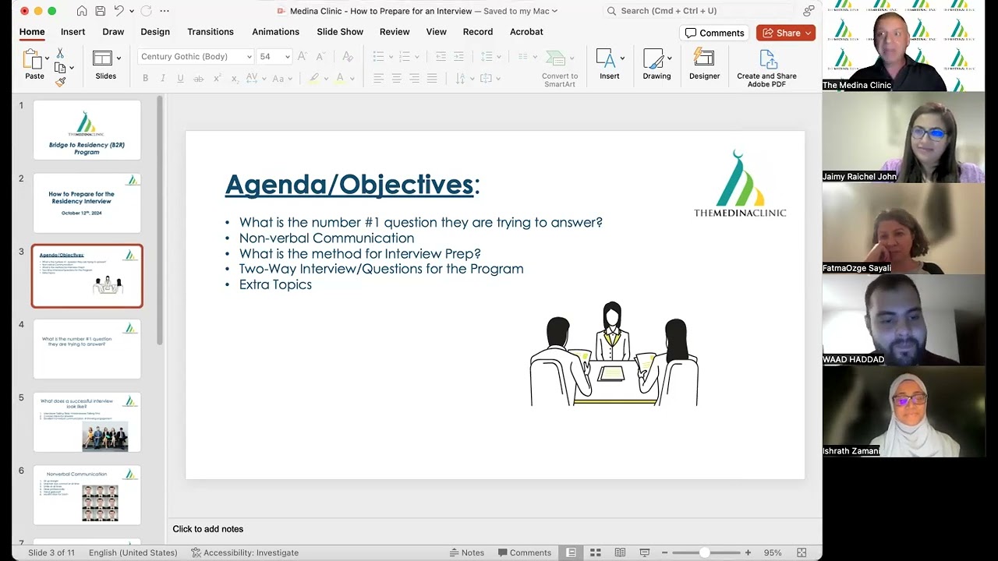Switch to the Insert tab

pyautogui.click(x=73, y=32)
